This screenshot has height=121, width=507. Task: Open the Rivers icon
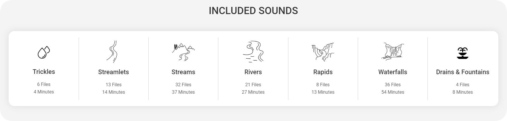point(253,52)
